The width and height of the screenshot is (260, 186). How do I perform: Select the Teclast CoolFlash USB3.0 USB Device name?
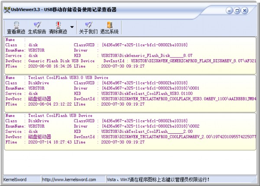click(x=68, y=77)
